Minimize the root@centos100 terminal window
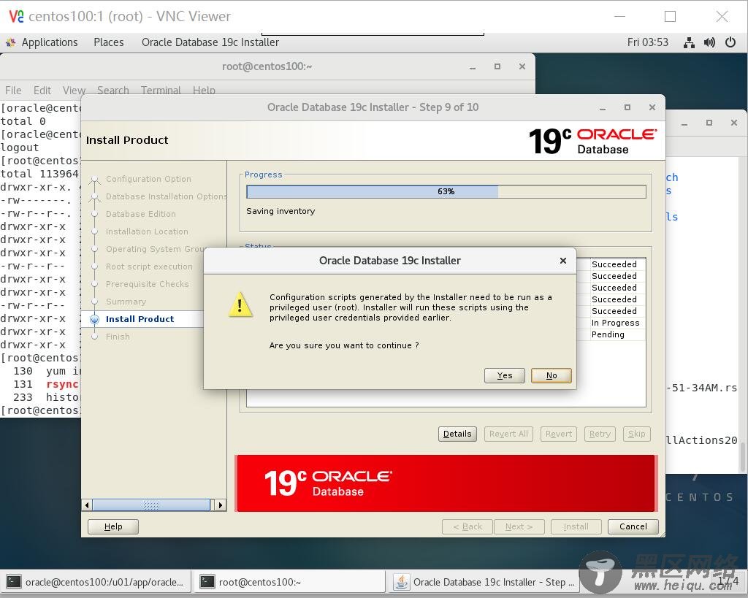The image size is (748, 598). point(473,66)
